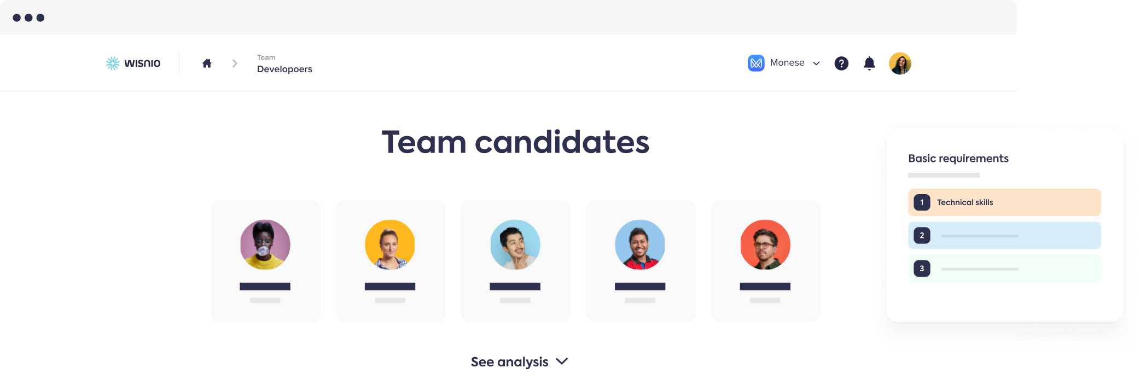Open notifications bell icon

point(869,63)
